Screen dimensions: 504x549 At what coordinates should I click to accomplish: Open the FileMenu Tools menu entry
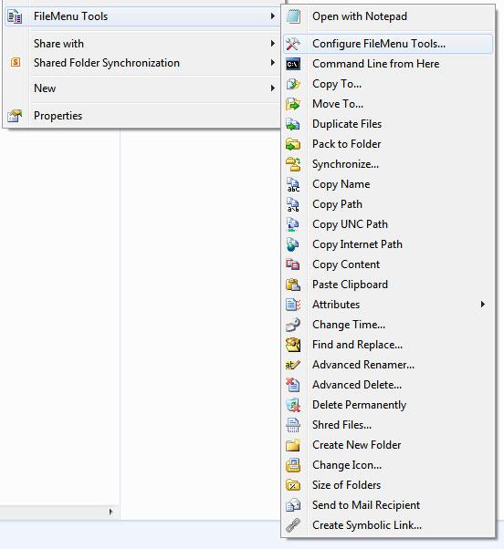click(142, 16)
